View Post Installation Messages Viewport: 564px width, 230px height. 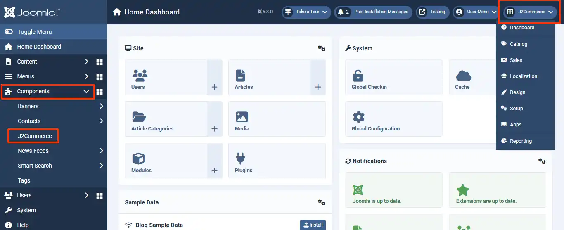pos(374,12)
